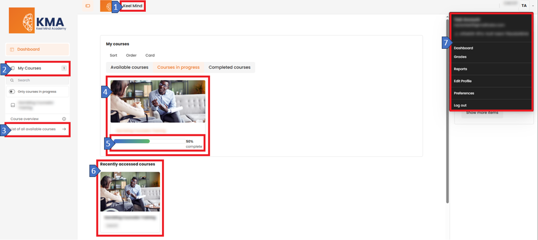
Task: Open the Recently accessed course thumbnail
Action: pos(130,192)
